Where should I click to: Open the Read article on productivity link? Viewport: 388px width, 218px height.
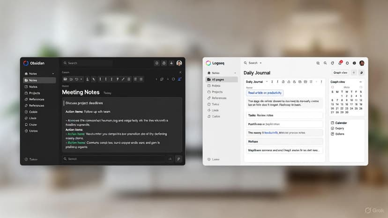coord(265,93)
